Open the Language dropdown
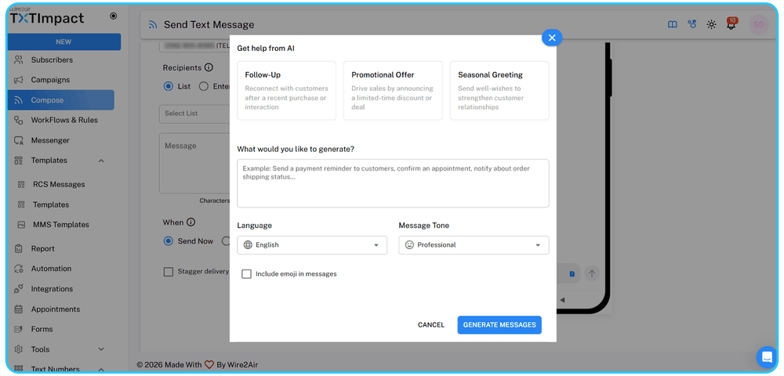 click(x=312, y=245)
